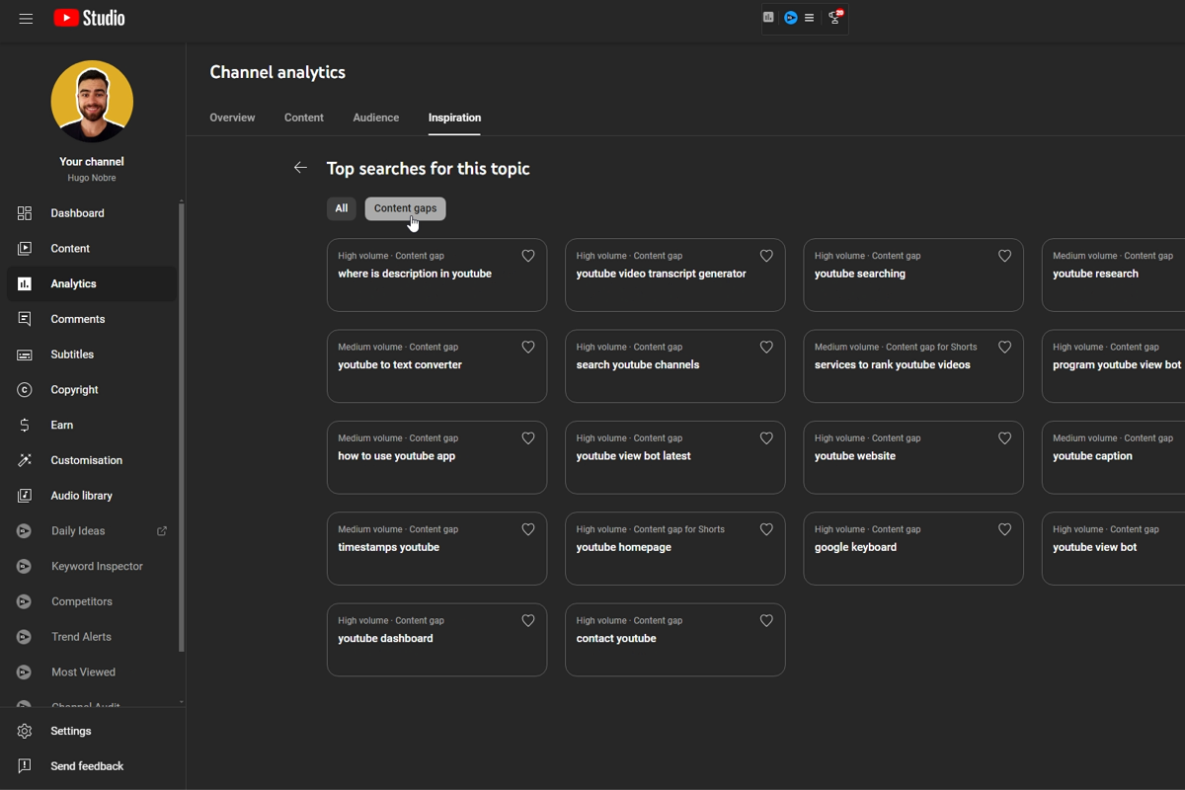Screen dimensions: 1185x790
Task: Switch to the Audience tab
Action: (375, 118)
